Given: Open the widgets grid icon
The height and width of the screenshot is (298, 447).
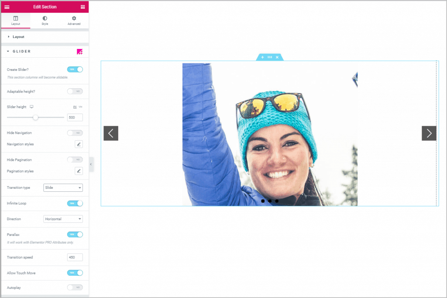Looking at the screenshot, I should click(83, 7).
